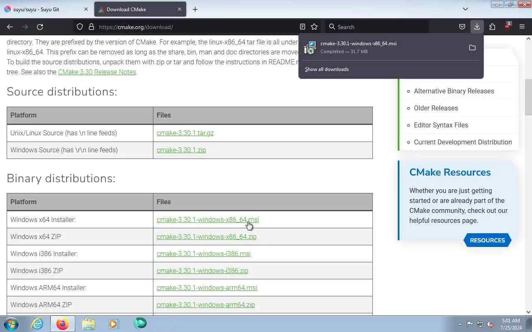Viewport: 532px width, 332px height.
Task: Select the Download CMake tab
Action: click(x=140, y=9)
